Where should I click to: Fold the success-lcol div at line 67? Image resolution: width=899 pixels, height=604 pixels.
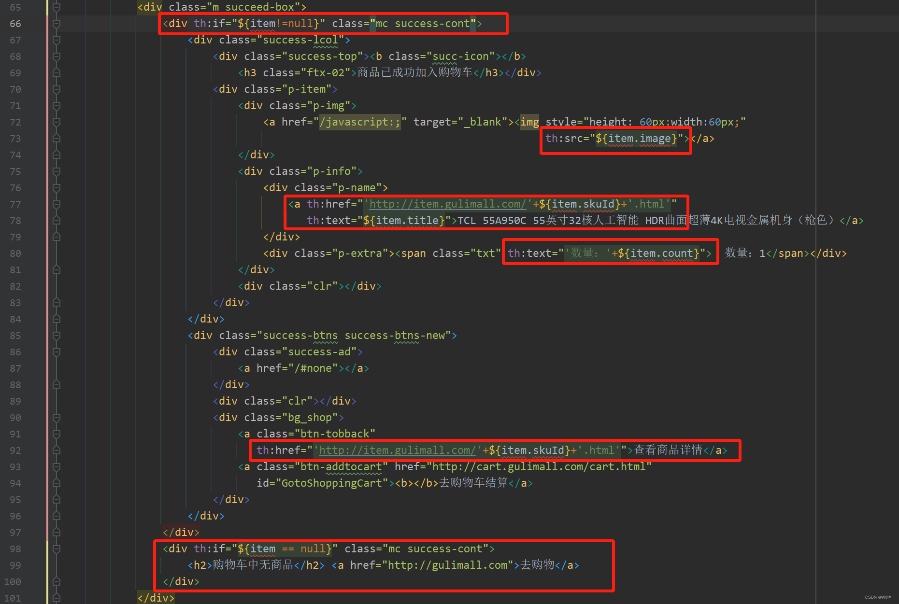click(57, 40)
